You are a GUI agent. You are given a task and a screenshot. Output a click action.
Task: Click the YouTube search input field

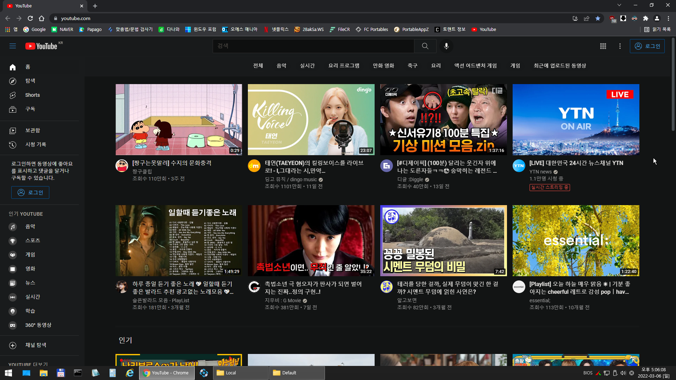313,46
